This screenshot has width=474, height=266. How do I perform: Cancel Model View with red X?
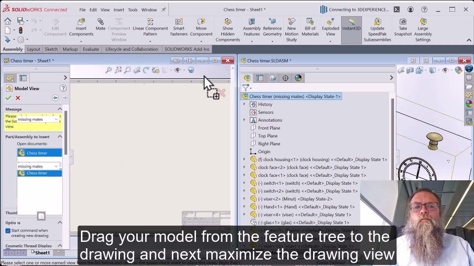(18, 98)
